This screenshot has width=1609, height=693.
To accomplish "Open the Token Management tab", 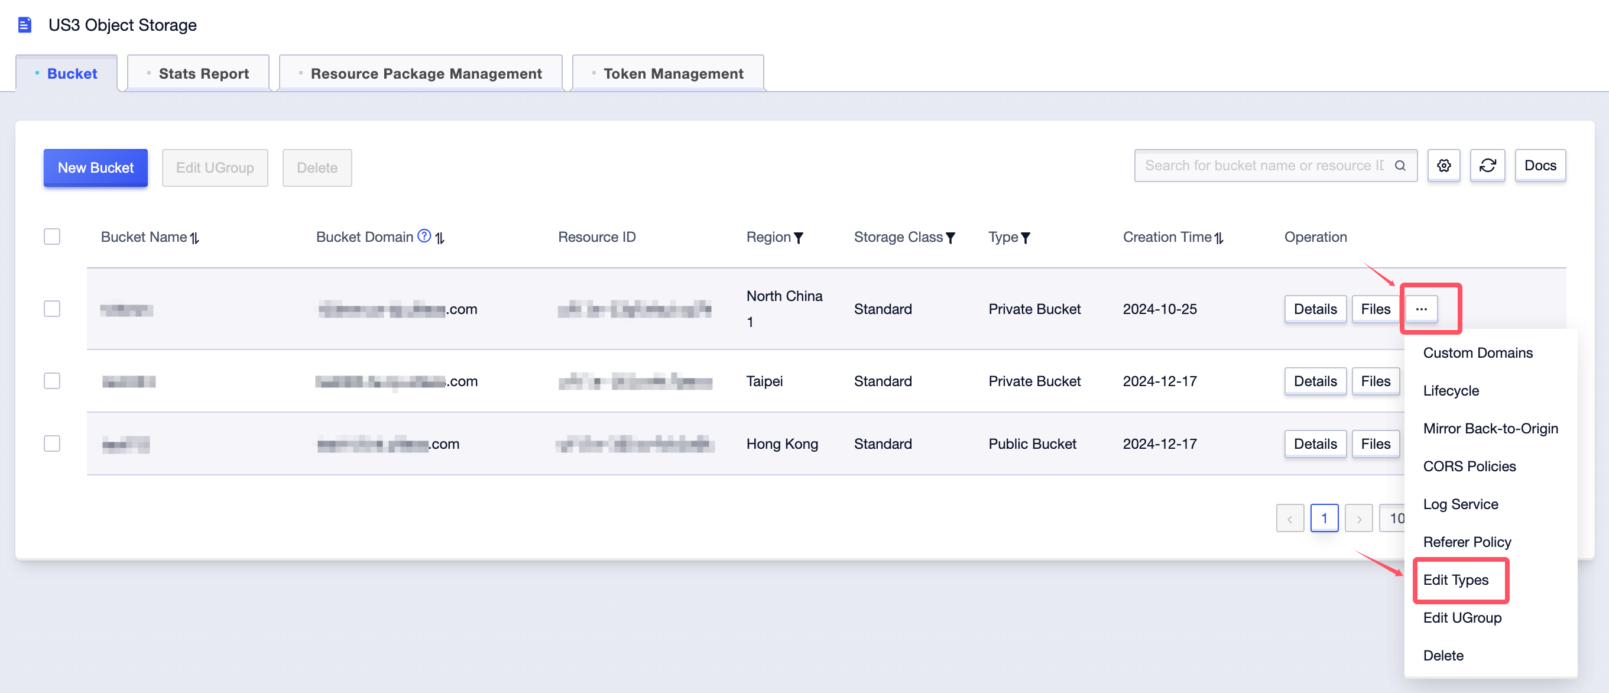I will tap(668, 74).
